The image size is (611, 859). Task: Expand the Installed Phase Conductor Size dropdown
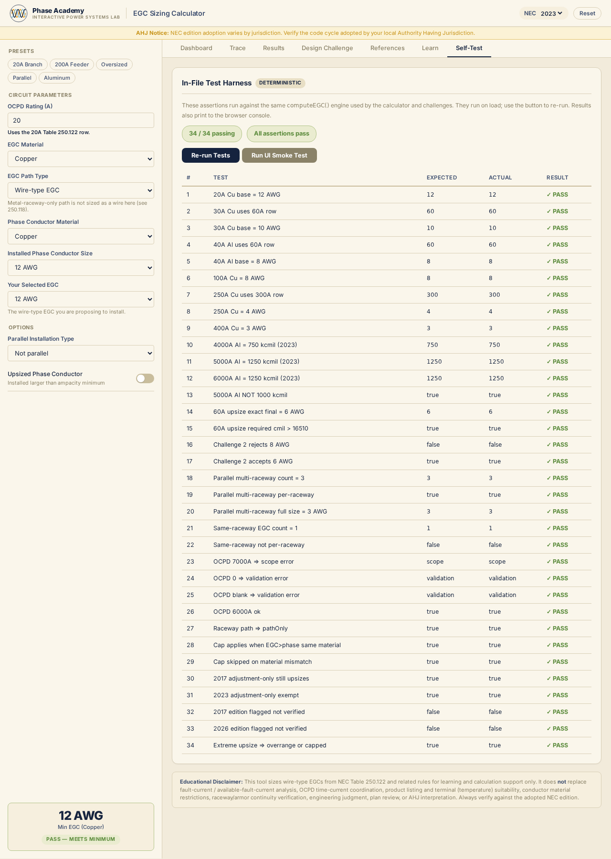pyautogui.click(x=81, y=268)
